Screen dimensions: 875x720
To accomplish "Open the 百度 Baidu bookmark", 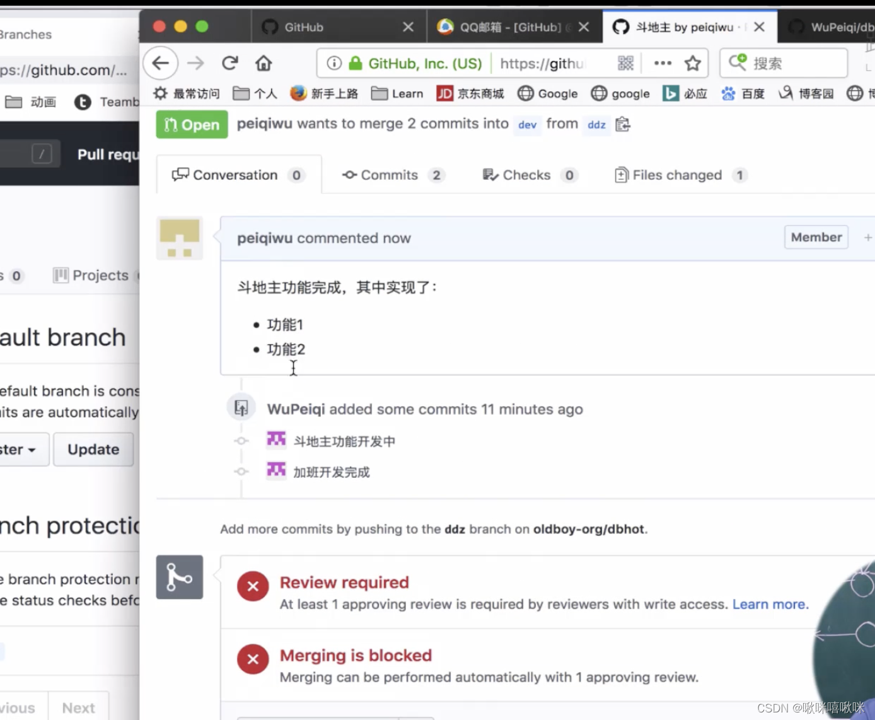I will (743, 93).
